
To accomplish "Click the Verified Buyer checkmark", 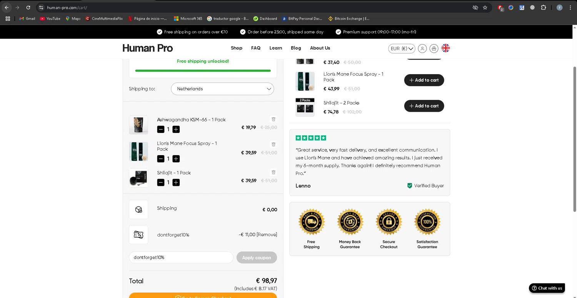I will coord(410,185).
